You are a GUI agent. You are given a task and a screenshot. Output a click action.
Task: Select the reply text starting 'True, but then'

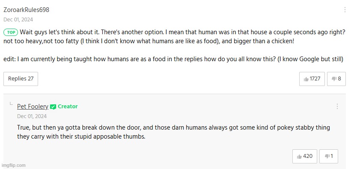(173, 132)
